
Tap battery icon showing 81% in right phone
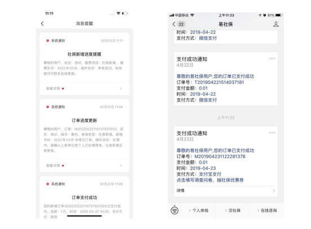[279, 15]
